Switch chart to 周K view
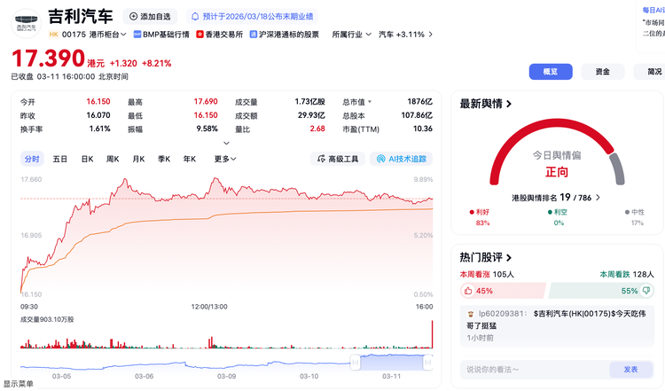 tap(113, 159)
